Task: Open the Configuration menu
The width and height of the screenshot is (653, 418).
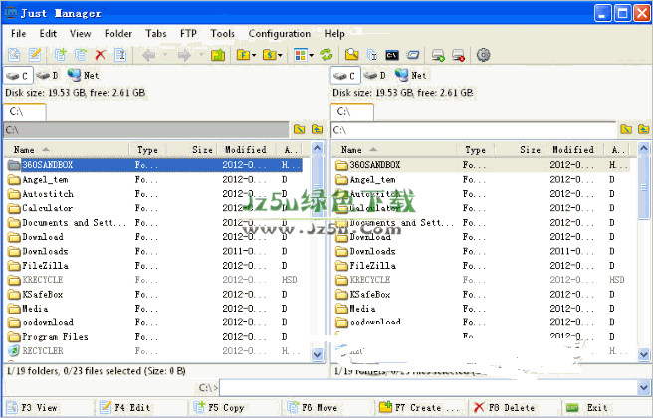Action: coord(280,33)
